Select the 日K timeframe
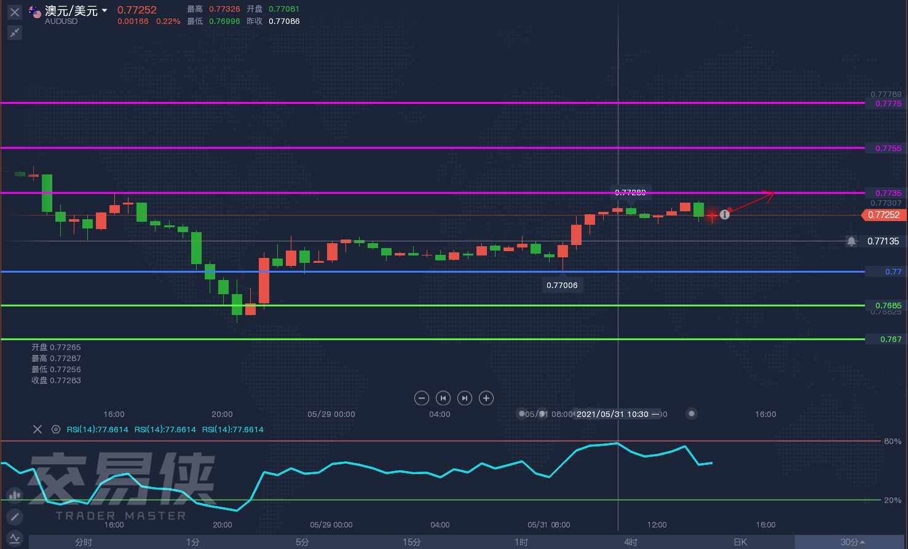Screen dimensions: 908x549 [x=740, y=542]
